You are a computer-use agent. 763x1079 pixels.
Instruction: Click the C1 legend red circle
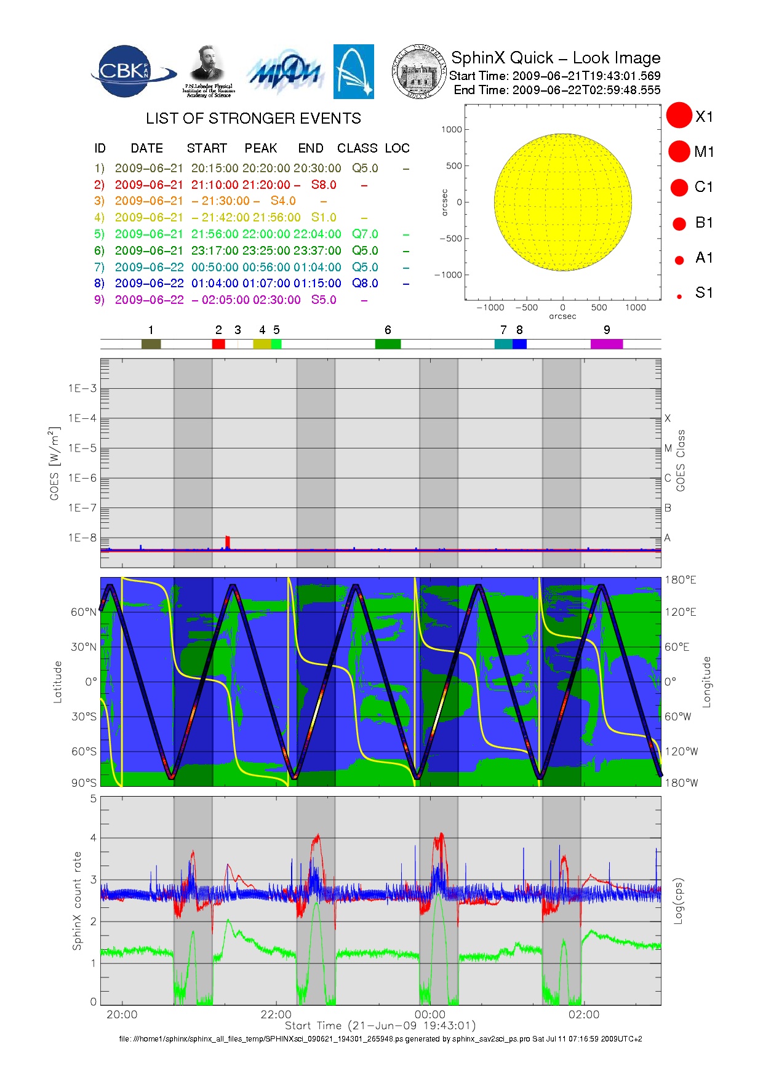pos(679,187)
